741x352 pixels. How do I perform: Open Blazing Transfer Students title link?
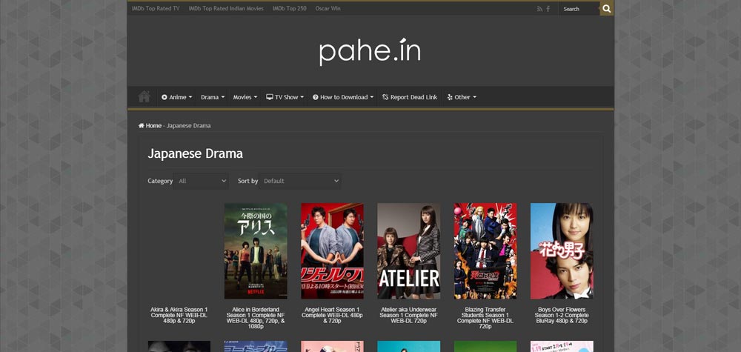click(x=485, y=318)
